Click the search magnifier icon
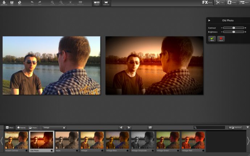The height and width of the screenshot is (156, 250). (x=195, y=127)
